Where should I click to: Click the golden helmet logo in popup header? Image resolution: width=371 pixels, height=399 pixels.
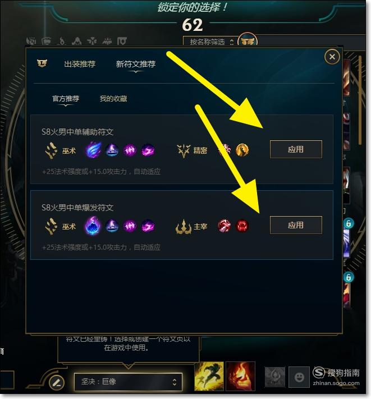point(42,63)
